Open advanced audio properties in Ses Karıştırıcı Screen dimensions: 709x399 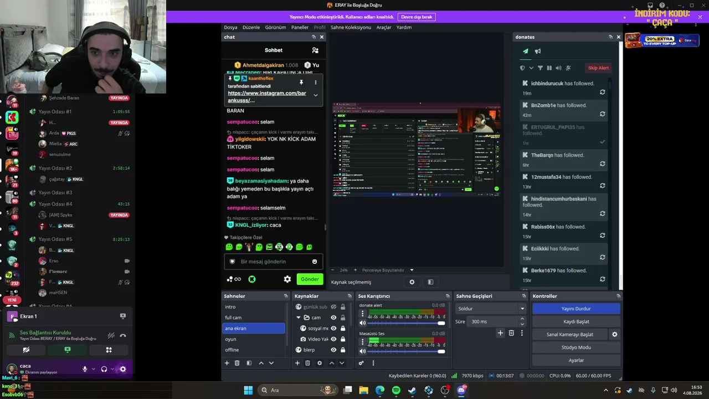pos(361,363)
